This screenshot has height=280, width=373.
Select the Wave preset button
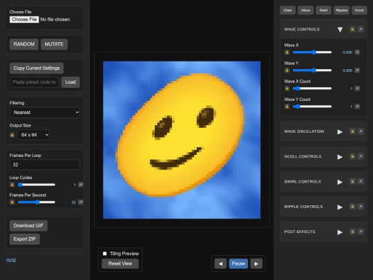305,10
